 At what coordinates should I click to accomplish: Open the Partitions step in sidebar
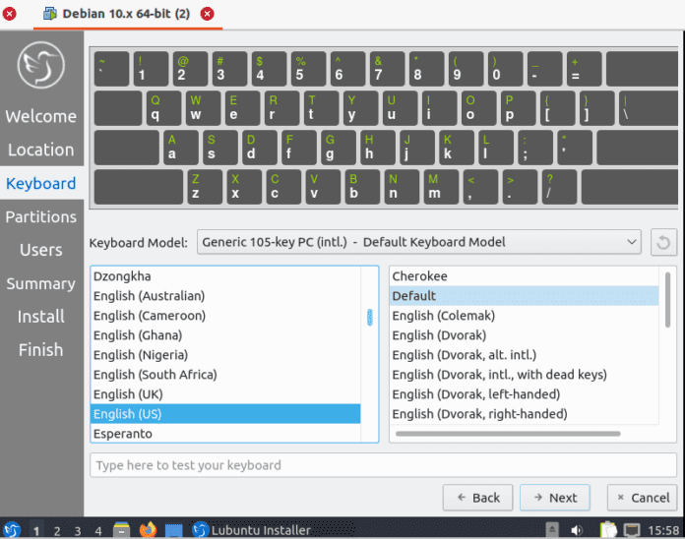click(x=40, y=216)
